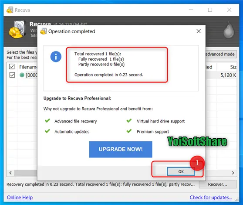Uncheck the recovered file's row checkbox
The image size is (243, 205).
click(x=12, y=75)
